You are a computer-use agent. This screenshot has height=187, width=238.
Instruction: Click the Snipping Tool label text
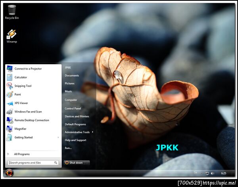tap(23, 86)
